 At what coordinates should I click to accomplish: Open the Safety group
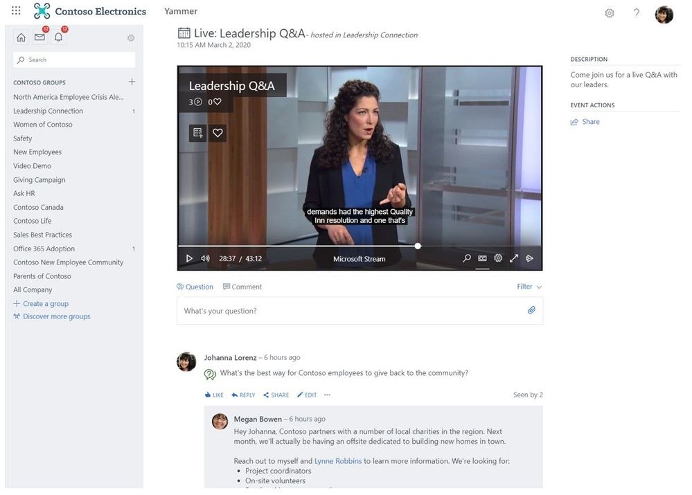pyautogui.click(x=22, y=138)
